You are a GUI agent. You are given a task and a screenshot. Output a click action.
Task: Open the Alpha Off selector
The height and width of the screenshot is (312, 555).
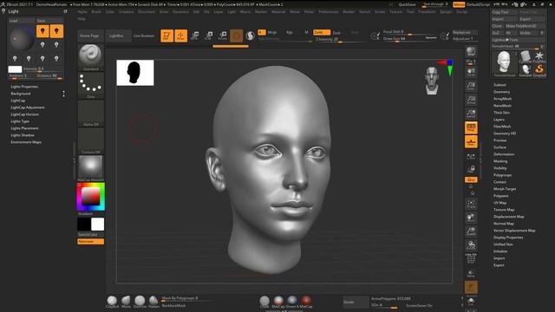90,114
